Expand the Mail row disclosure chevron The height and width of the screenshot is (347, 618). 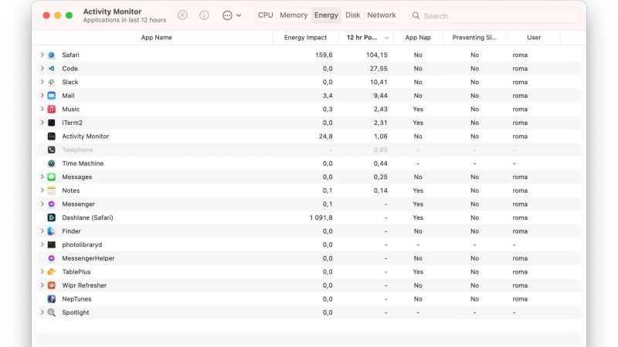tap(42, 96)
